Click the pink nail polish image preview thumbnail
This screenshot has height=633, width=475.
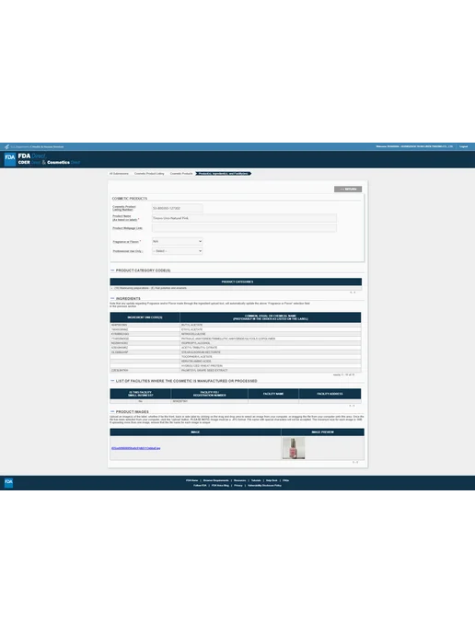pos(294,448)
